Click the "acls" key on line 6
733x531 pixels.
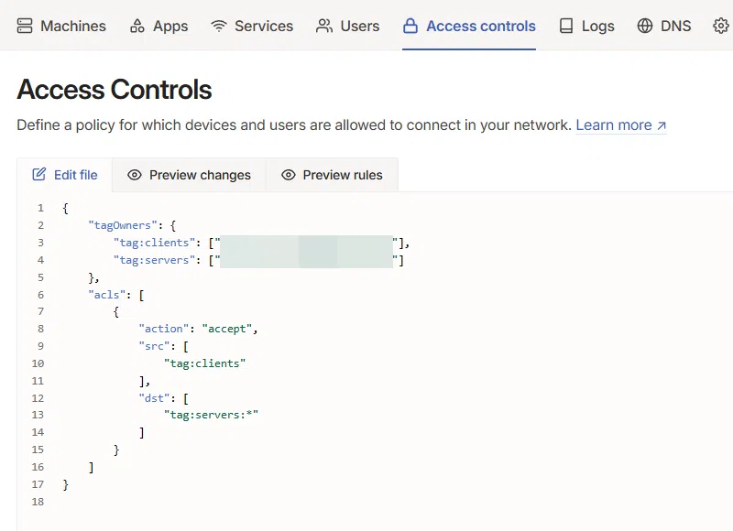point(110,295)
